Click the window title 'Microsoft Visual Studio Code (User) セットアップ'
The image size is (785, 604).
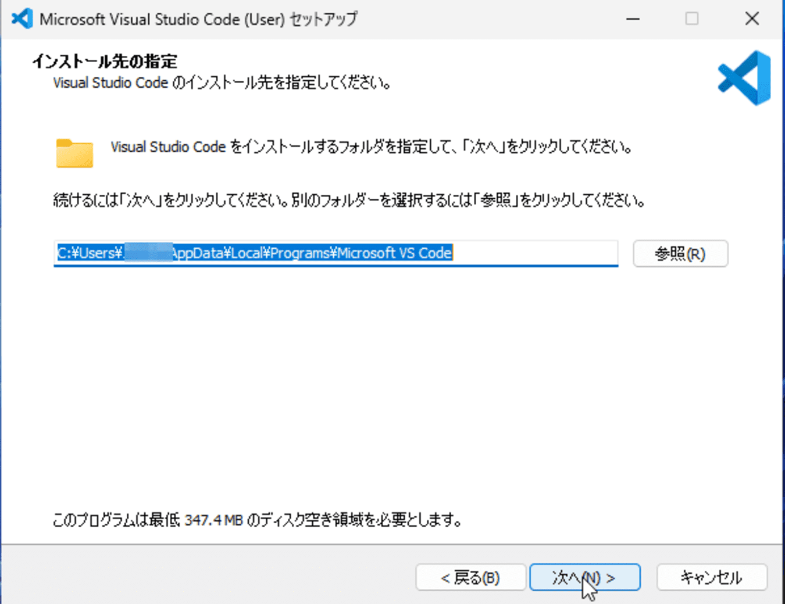point(198,19)
